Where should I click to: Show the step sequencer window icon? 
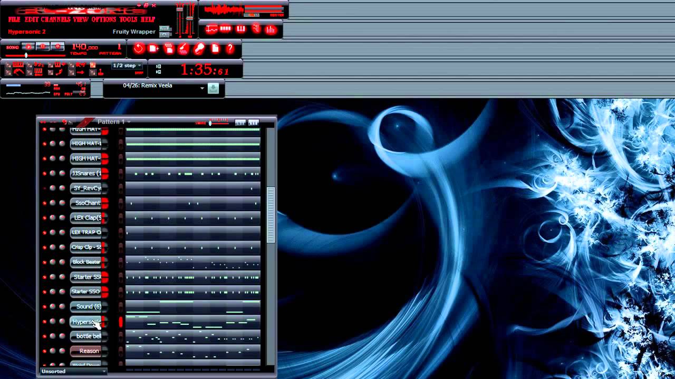(x=226, y=29)
